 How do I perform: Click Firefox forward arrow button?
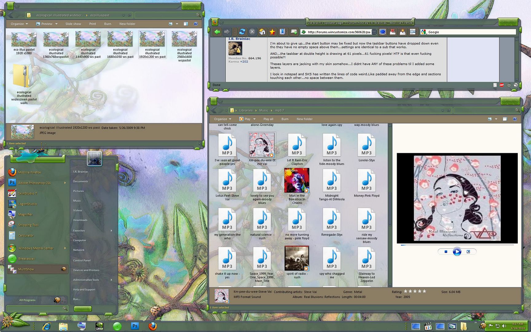point(227,32)
